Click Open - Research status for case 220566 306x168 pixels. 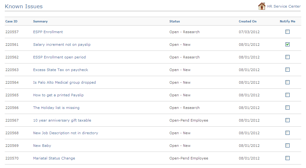coord(185,108)
